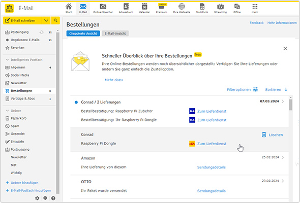Click E-Mail schreiben button
300x203 pixels.
(22, 20)
